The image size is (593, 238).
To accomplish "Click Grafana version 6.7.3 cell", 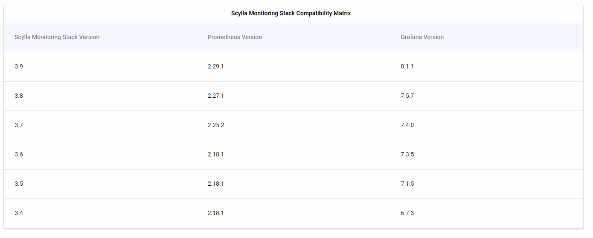I will [407, 213].
